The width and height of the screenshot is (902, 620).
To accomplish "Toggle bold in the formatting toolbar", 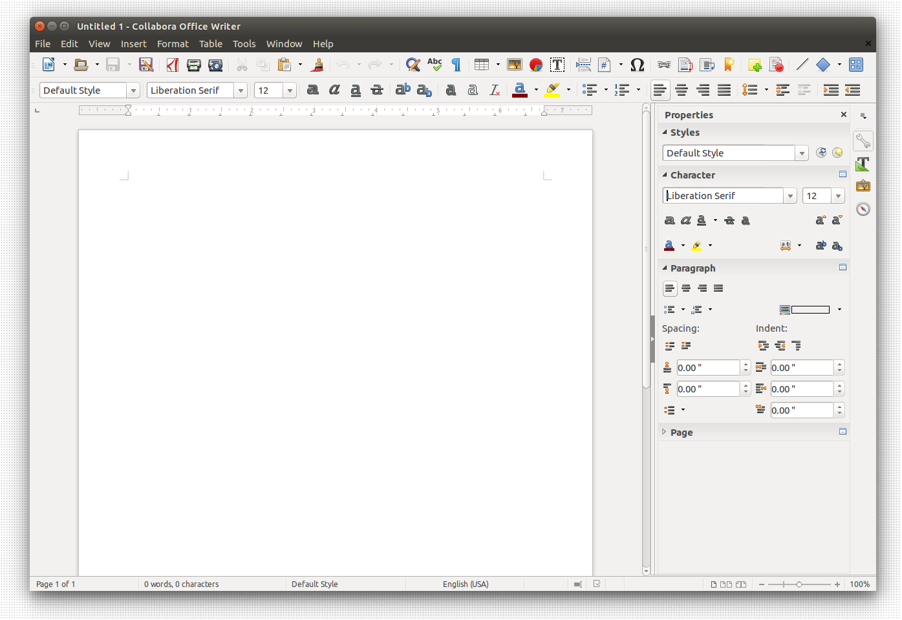I will pos(313,90).
